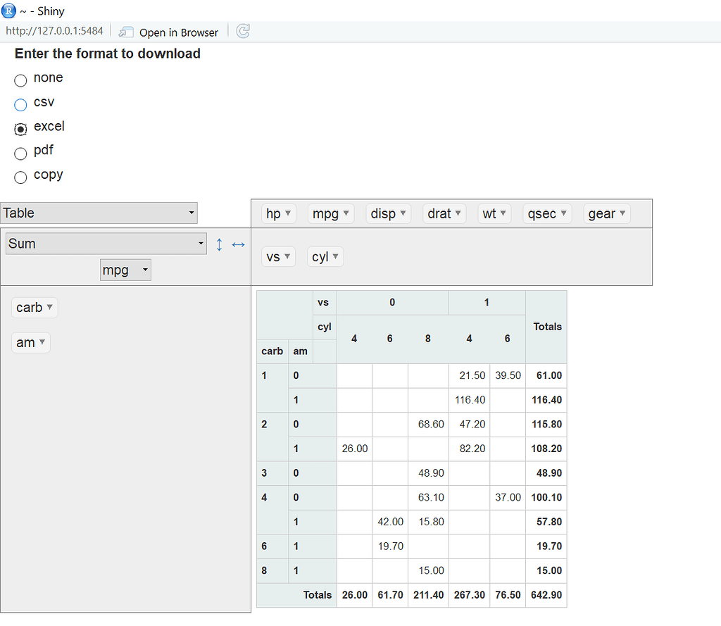
Task: Expand the gear field filter dropdown
Action: click(606, 213)
